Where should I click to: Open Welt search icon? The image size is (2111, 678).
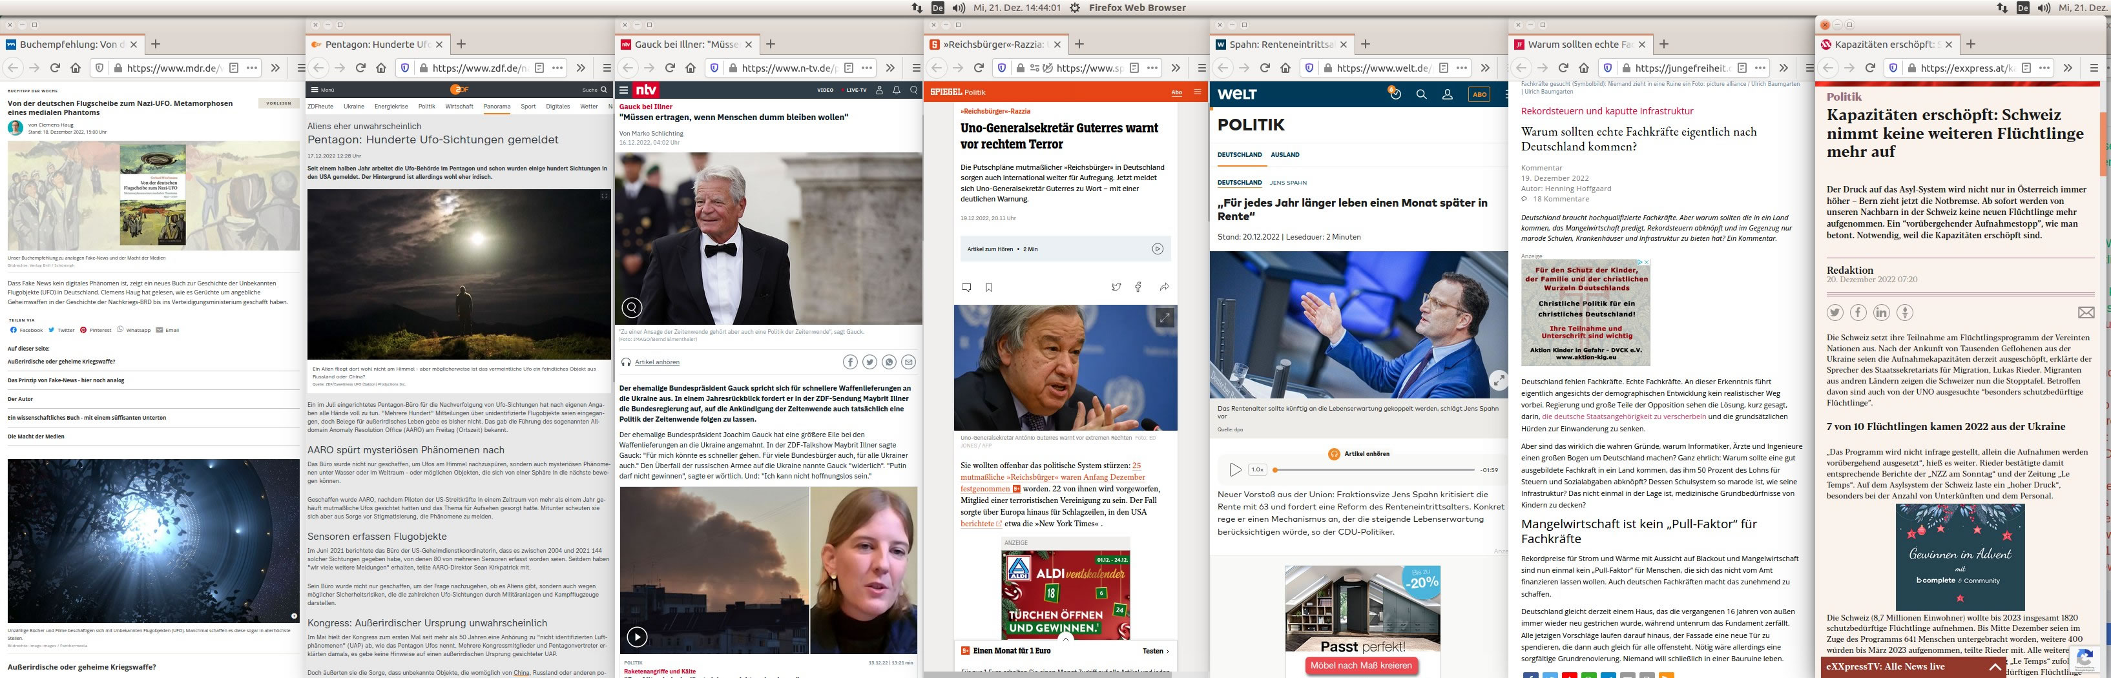[x=1422, y=94]
